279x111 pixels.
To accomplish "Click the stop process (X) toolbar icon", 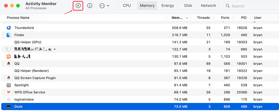I will click(x=78, y=6).
